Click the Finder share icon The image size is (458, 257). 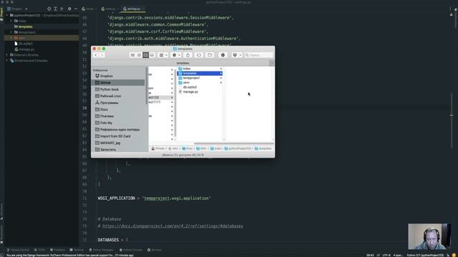(x=187, y=55)
